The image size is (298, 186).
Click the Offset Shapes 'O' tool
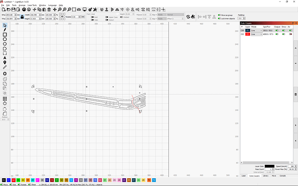pyautogui.click(x=5, y=74)
